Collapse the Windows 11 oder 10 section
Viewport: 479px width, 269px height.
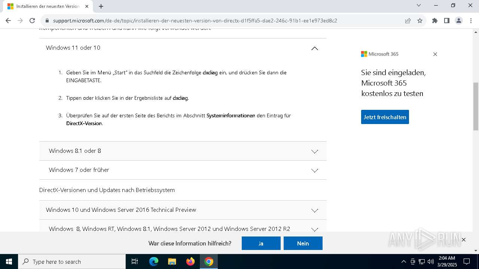click(x=183, y=48)
